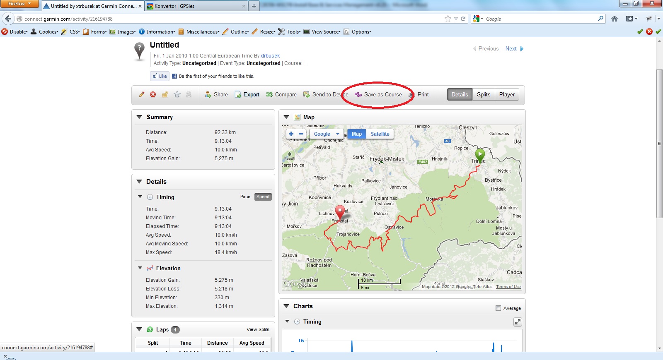Click the browser back button
The width and height of the screenshot is (663, 360).
[x=8, y=19]
